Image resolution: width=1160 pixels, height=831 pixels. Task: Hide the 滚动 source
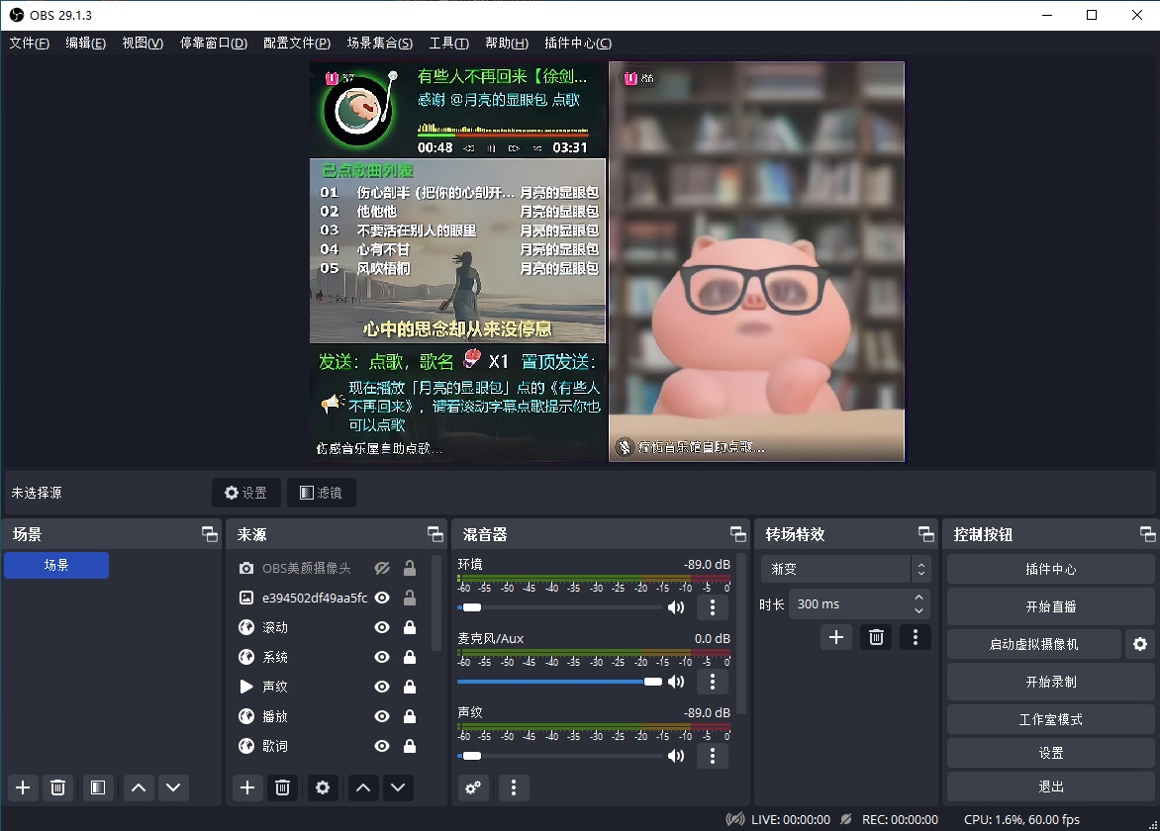click(x=381, y=627)
